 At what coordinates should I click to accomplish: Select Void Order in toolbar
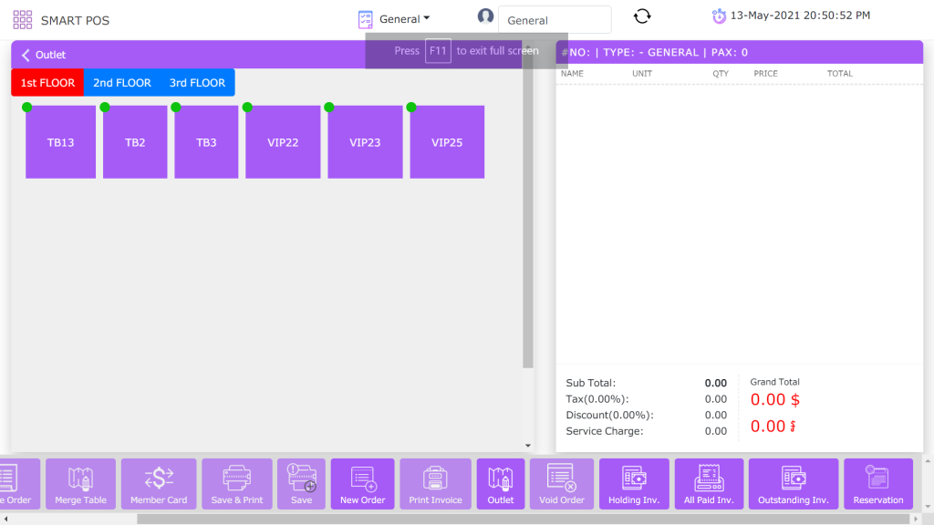coord(561,483)
